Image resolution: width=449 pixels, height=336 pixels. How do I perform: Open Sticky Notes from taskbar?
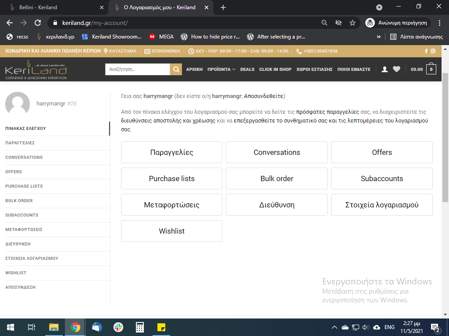coord(161,327)
